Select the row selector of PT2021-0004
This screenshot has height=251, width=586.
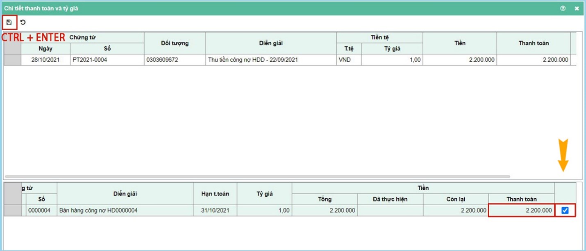12,60
